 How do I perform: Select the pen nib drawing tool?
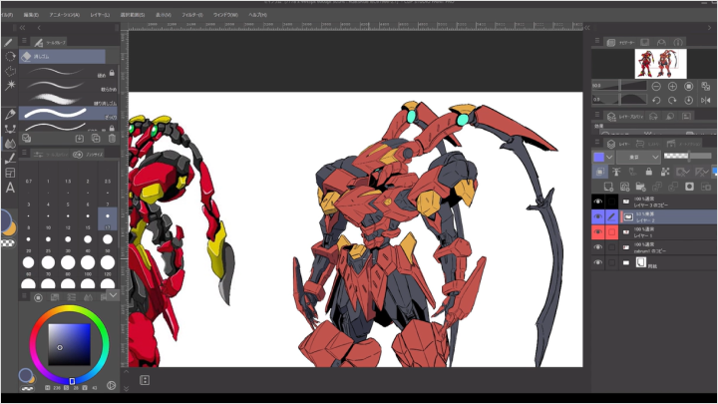(10, 114)
